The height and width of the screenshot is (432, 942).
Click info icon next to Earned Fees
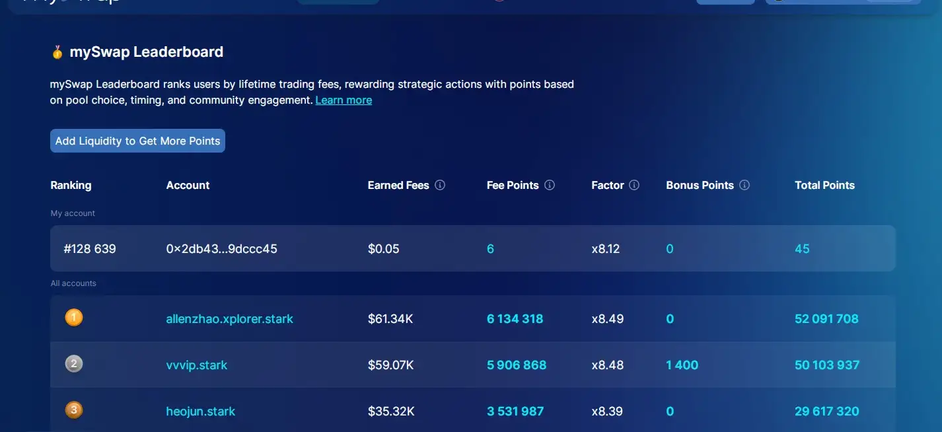[x=440, y=185]
